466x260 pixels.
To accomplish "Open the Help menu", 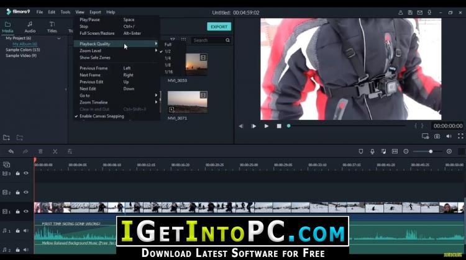I will (111, 12).
